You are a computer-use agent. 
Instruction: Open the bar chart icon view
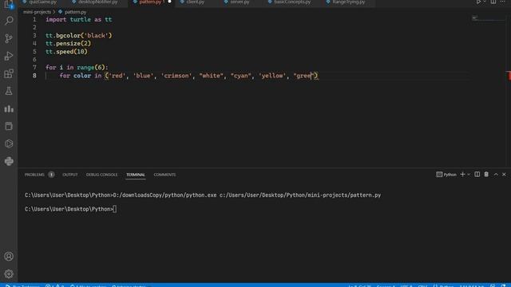[9, 108]
